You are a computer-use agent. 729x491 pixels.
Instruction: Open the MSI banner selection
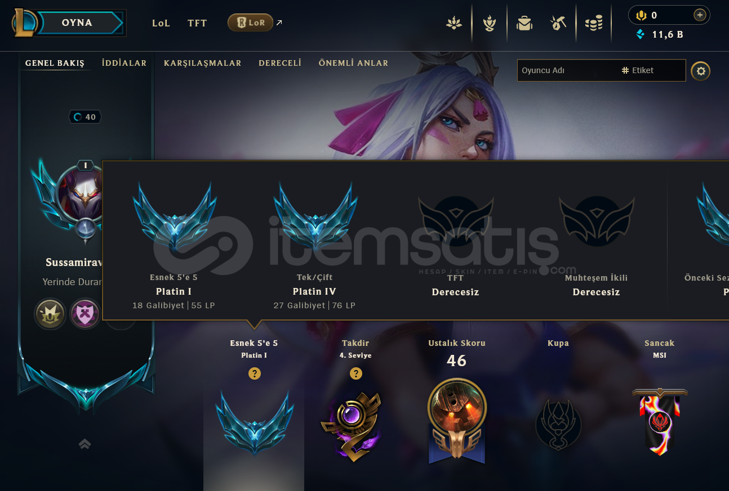[660, 421]
